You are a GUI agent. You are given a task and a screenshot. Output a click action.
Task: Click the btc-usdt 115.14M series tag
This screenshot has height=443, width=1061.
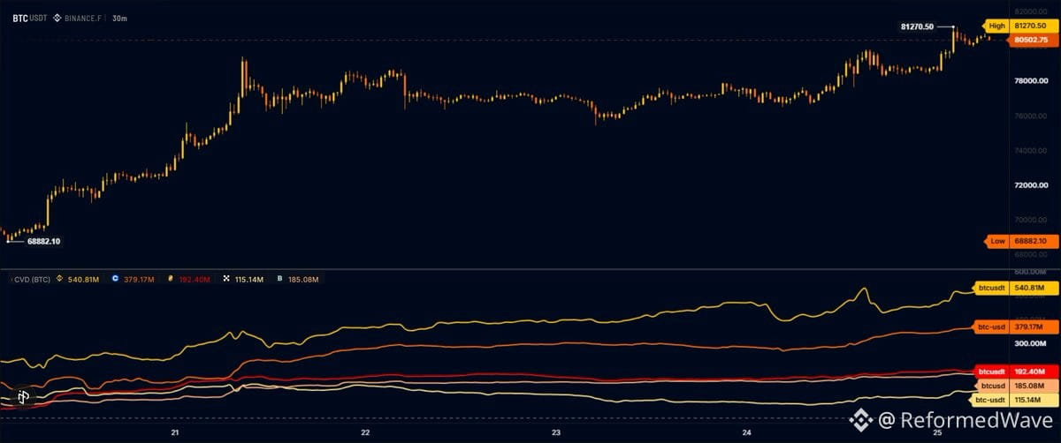[x=1012, y=400]
